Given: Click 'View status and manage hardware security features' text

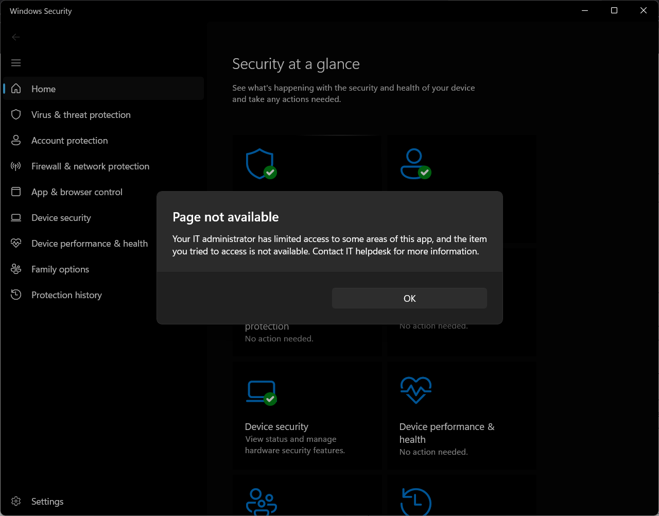Looking at the screenshot, I should click(295, 444).
